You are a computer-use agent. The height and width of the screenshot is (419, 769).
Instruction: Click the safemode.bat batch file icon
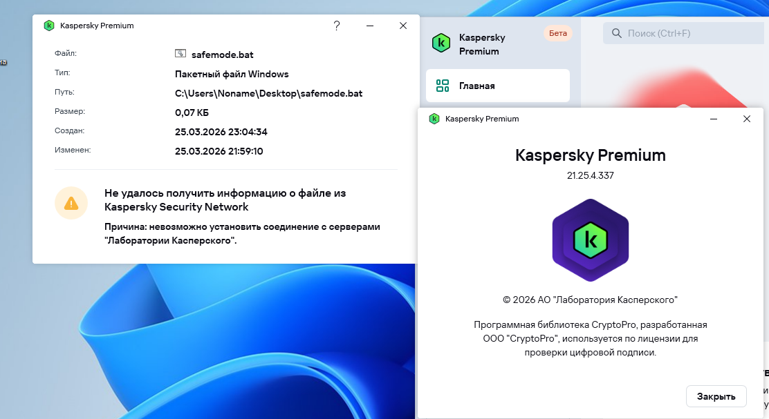pos(180,53)
